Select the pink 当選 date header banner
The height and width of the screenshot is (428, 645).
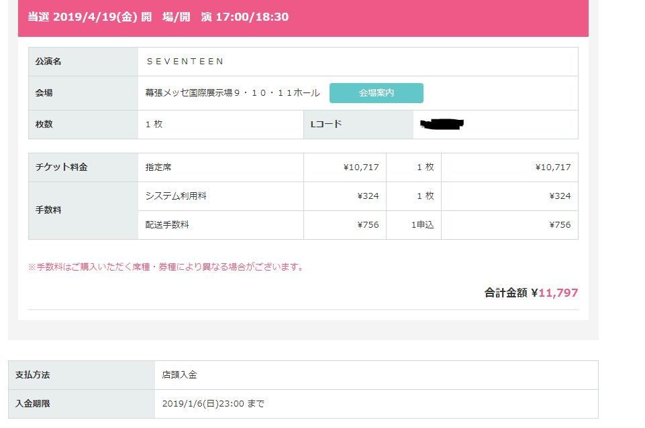(x=303, y=17)
